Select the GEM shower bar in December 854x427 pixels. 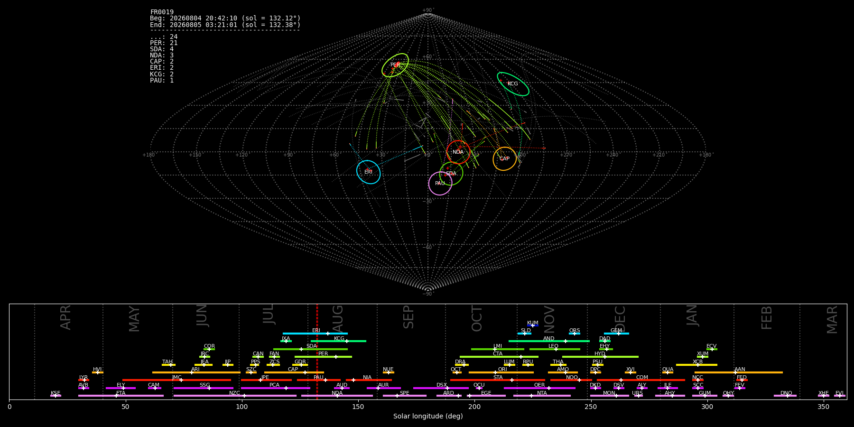click(616, 334)
